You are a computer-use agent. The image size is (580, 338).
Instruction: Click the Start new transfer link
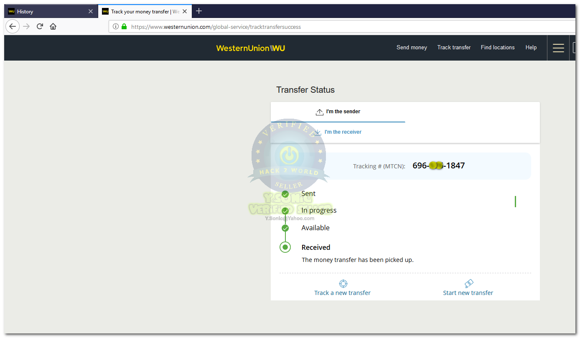click(468, 293)
